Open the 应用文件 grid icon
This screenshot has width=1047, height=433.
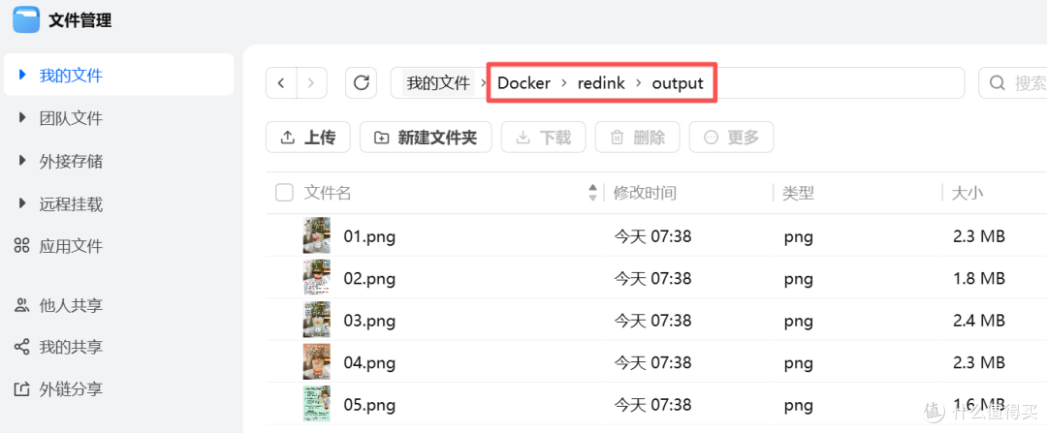coord(22,246)
